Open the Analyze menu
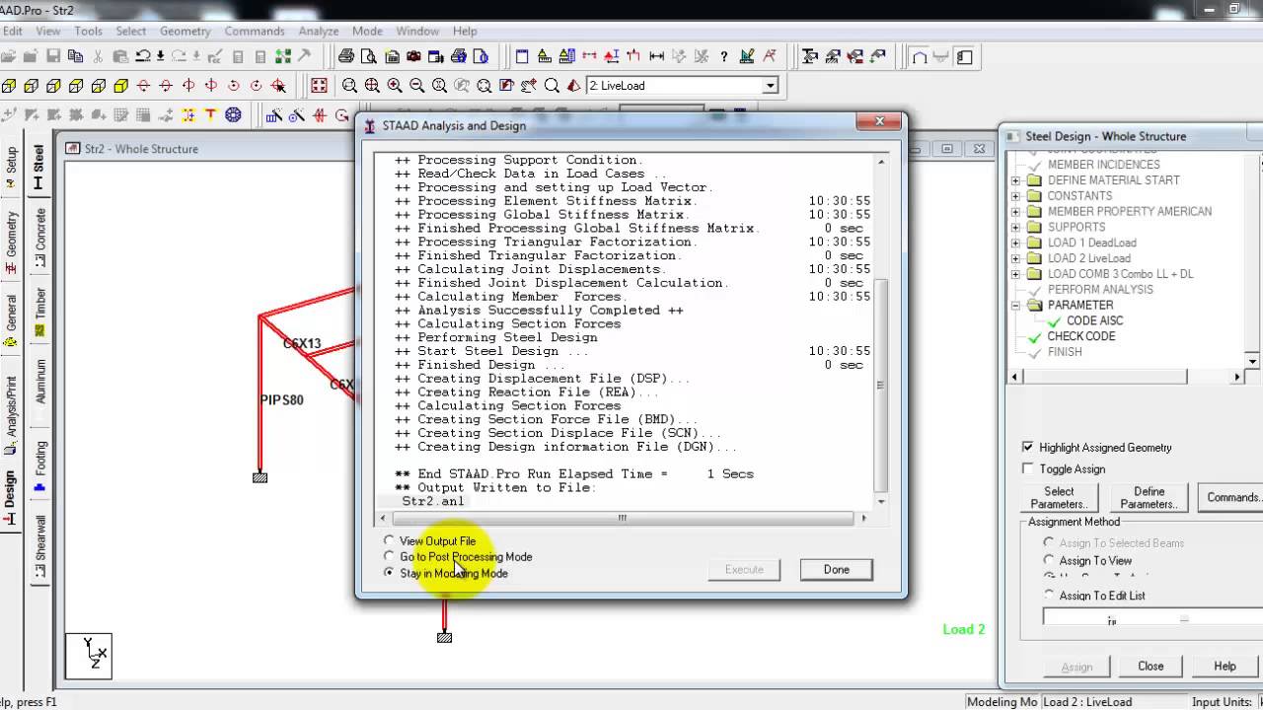 click(x=318, y=32)
